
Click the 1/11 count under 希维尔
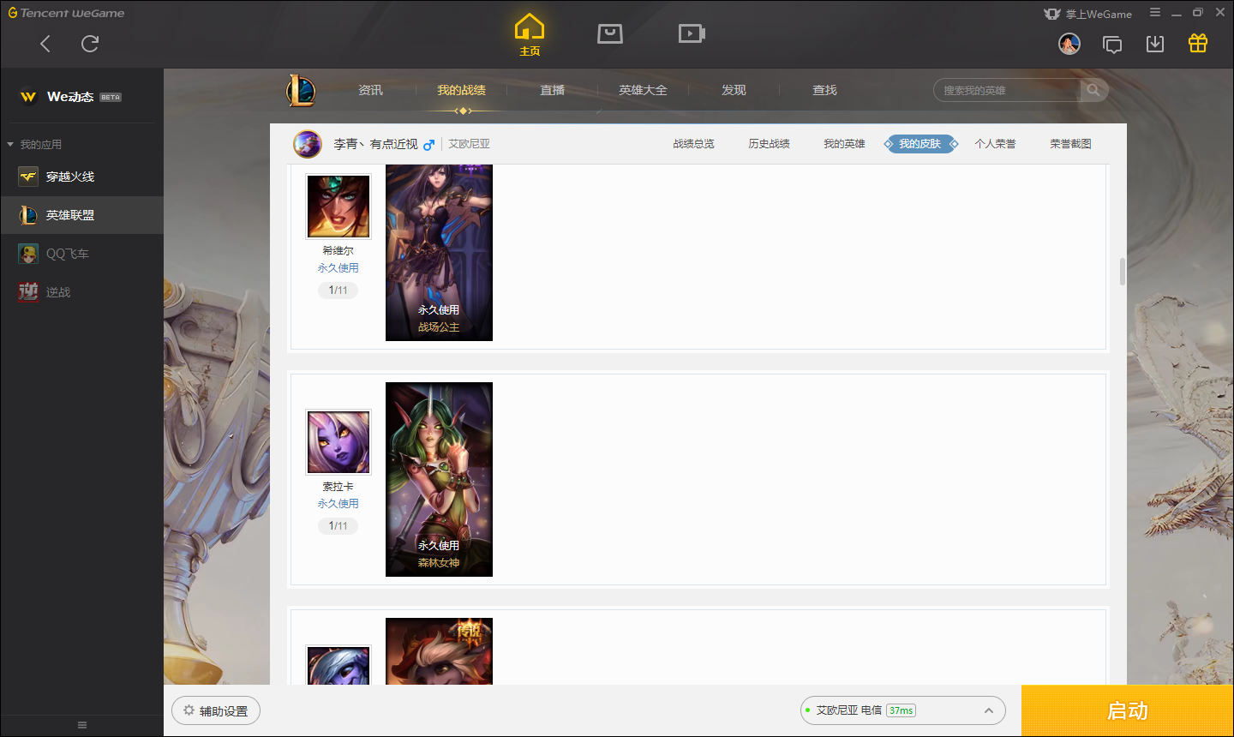click(338, 291)
